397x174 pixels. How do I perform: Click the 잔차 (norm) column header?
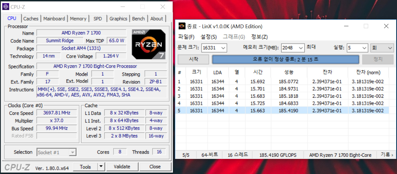pyautogui.click(x=368, y=72)
